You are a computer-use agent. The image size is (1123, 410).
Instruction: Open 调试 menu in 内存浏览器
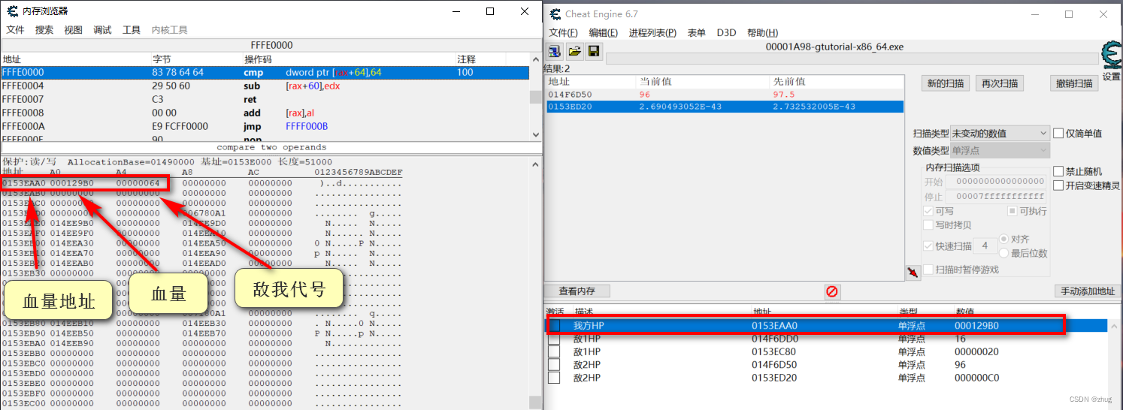coord(102,30)
